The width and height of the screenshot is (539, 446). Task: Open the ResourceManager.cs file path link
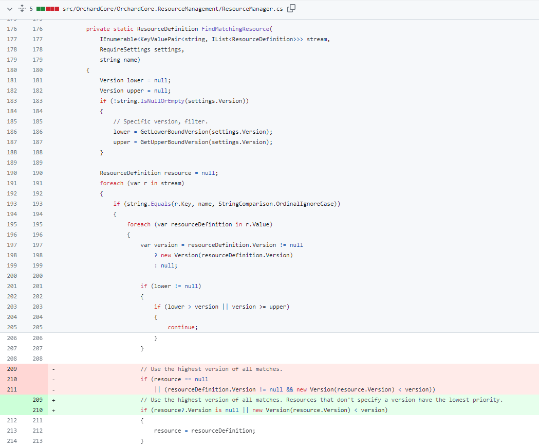pos(173,9)
